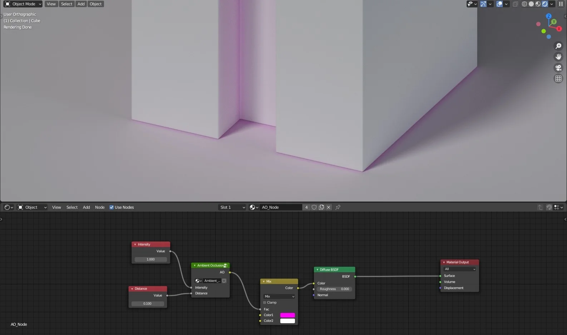Collapse the Diffuse BSDF node
Screen dimensions: 567x335
[317, 270]
